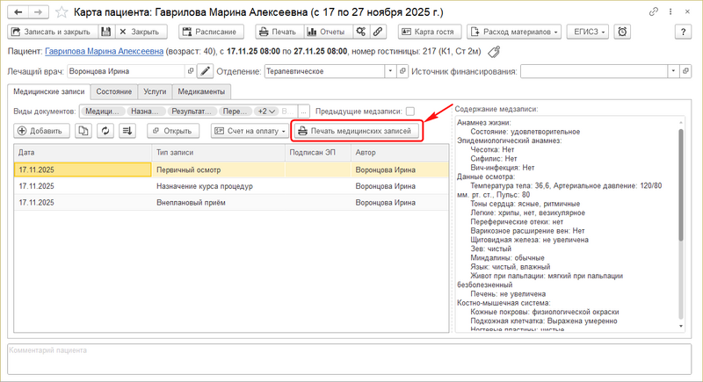Open the Отчеты reports button
The image size is (703, 382).
(x=328, y=32)
